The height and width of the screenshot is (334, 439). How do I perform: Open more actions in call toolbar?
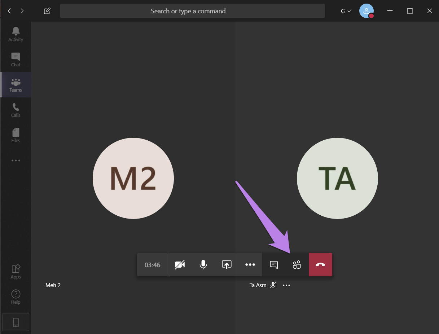[x=250, y=265]
